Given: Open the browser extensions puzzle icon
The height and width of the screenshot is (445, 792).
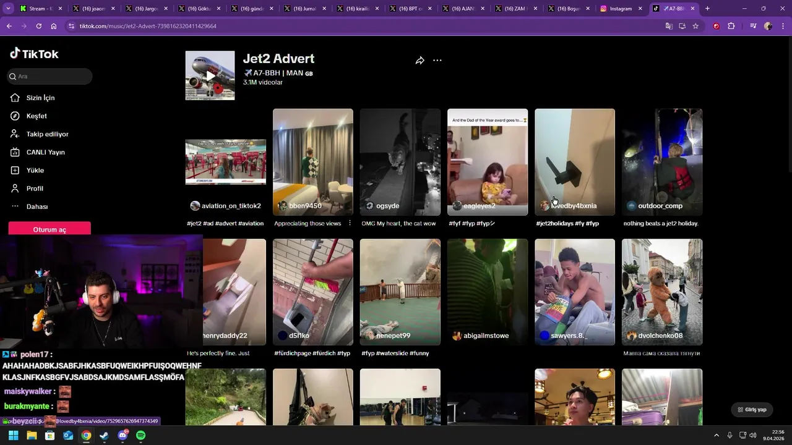Looking at the screenshot, I should [731, 26].
